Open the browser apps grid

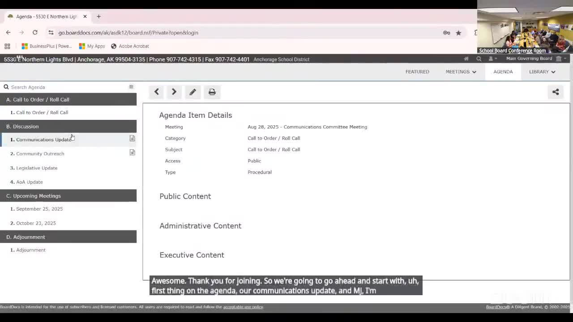pyautogui.click(x=7, y=46)
